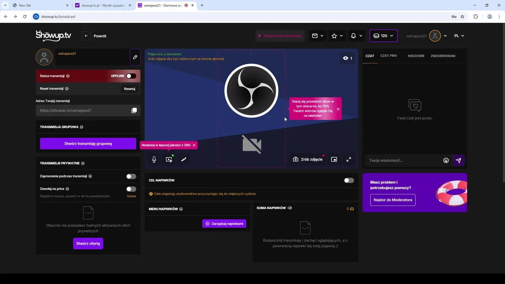Open the browser extensions puzzle icon
Screen dimensions: 505x284
pyautogui.click(x=475, y=17)
